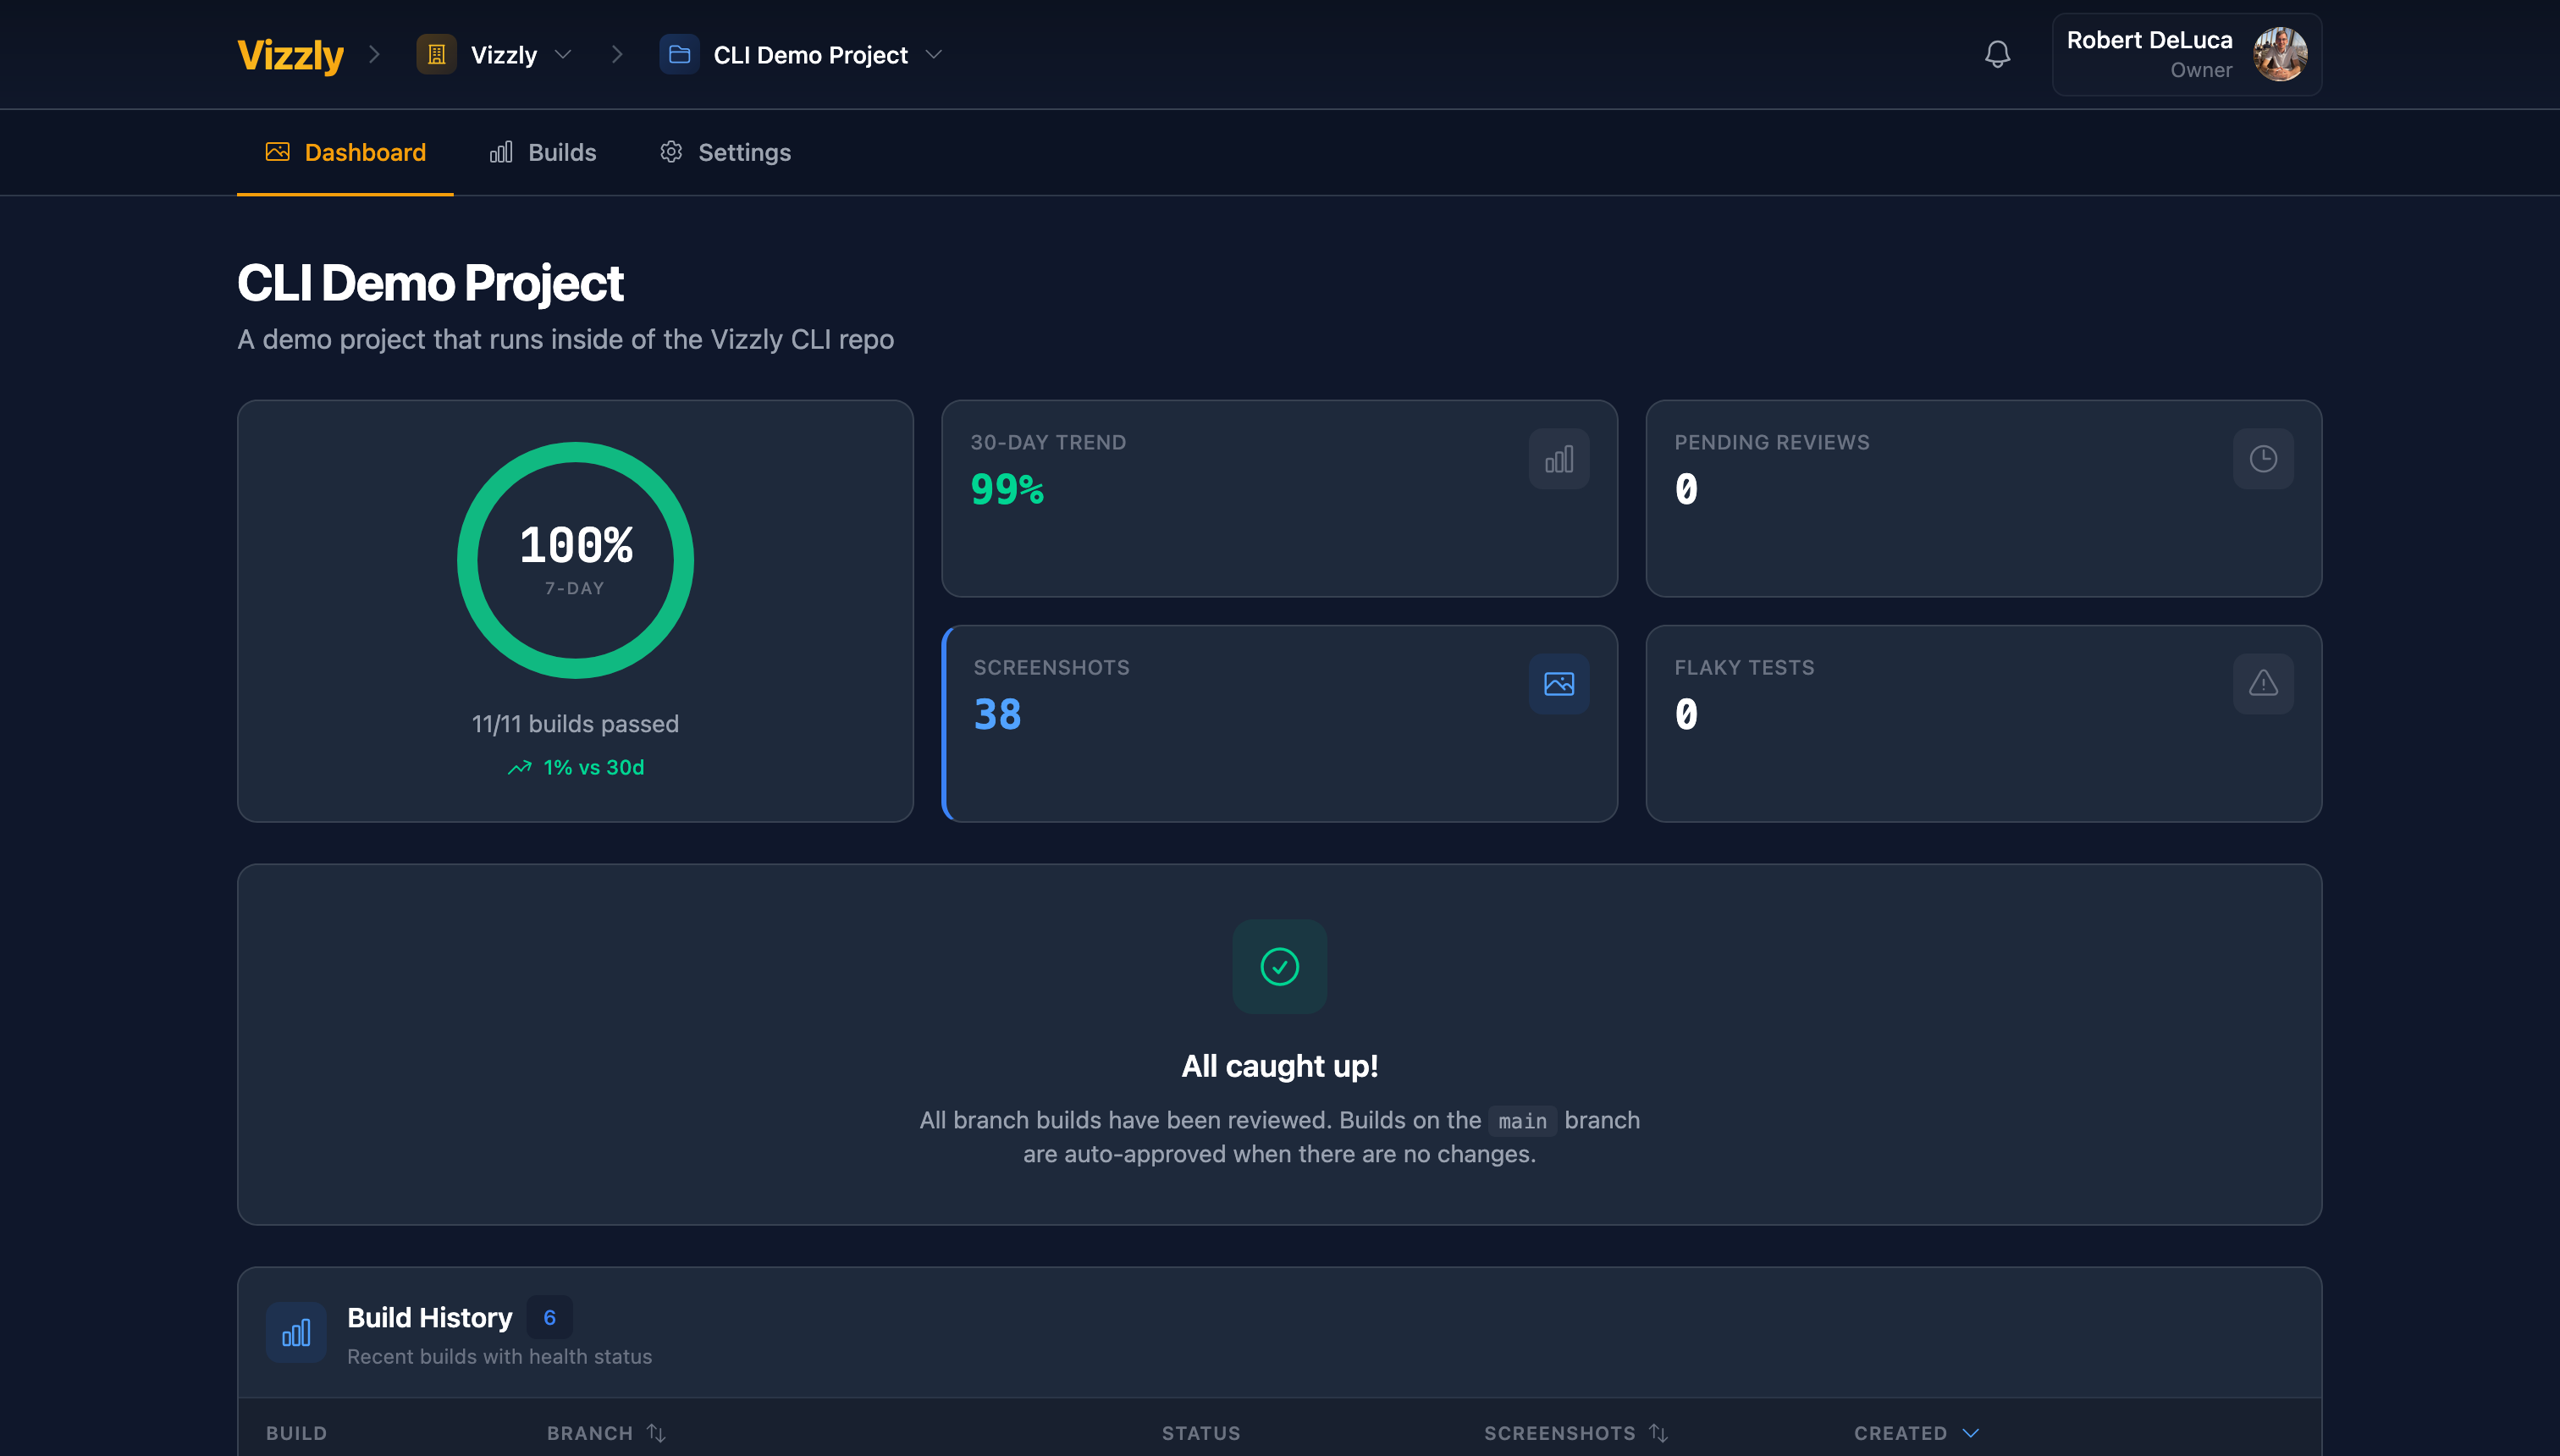Viewport: 2560px width, 1456px height.
Task: Click the organization building icon beside Vizzly
Action: point(435,55)
